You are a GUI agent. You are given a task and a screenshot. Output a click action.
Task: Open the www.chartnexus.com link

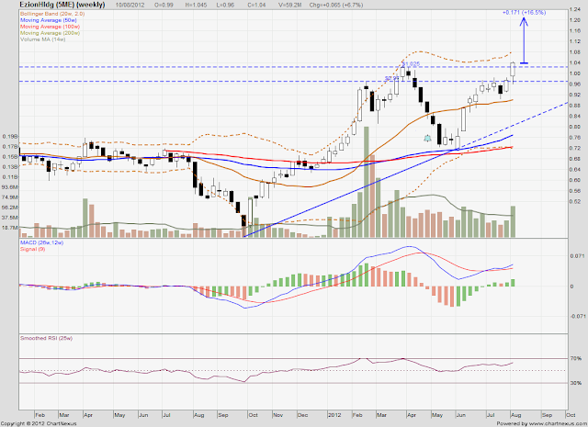point(558,423)
